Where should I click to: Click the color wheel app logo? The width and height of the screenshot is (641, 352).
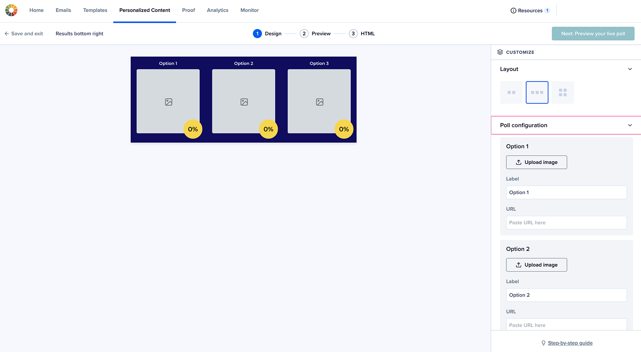tap(11, 10)
